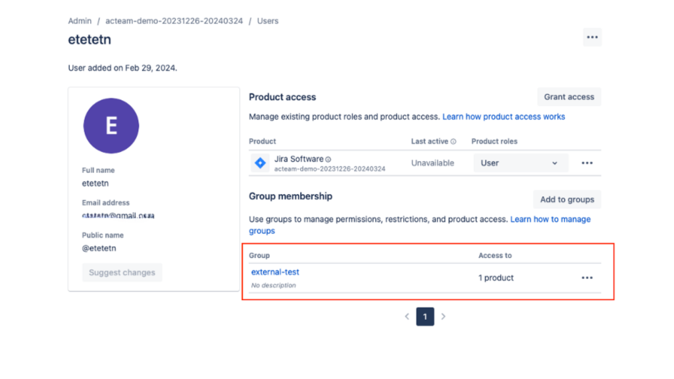Open acteam-demo-20231226-20240324 breadcrumb

pyautogui.click(x=174, y=21)
